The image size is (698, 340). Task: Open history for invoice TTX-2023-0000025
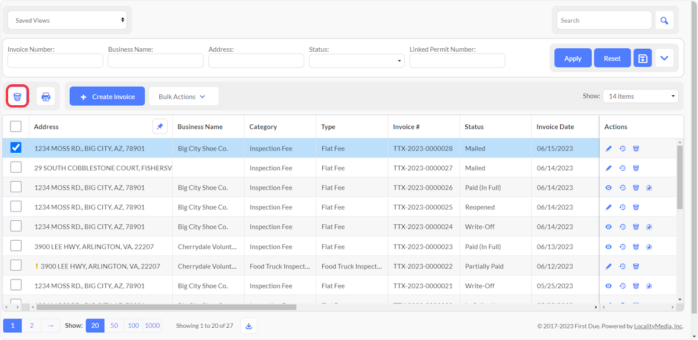[622, 207]
